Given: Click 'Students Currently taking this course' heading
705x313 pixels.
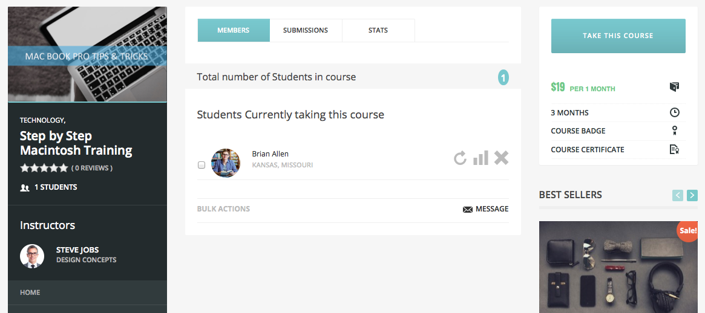Looking at the screenshot, I should pos(290,115).
